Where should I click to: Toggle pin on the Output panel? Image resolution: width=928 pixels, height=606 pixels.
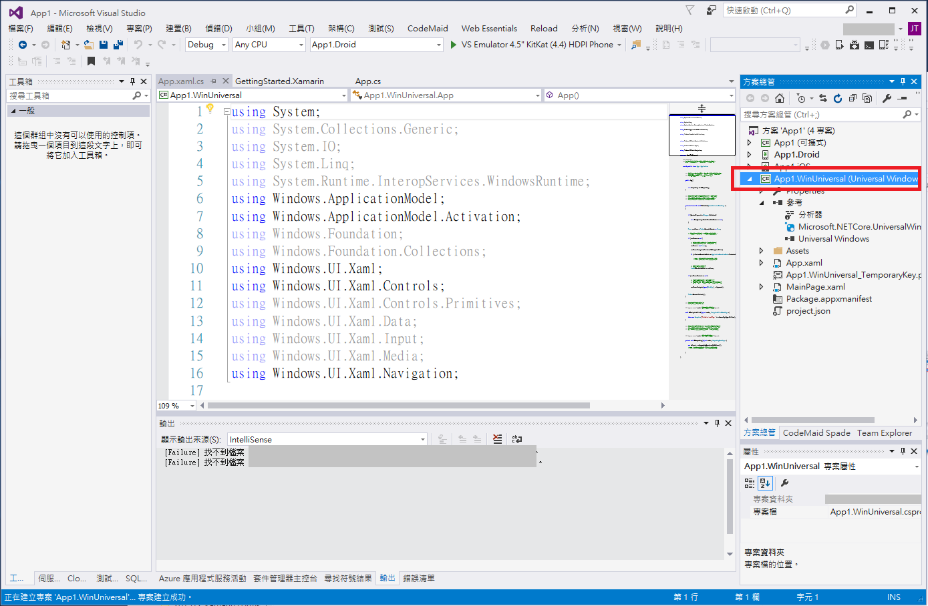pyautogui.click(x=717, y=423)
